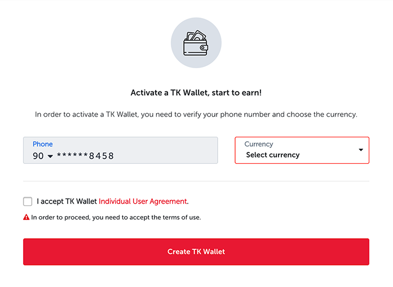The height and width of the screenshot is (287, 393).
Task: Open the phone country code arrow
Action: [x=50, y=156]
